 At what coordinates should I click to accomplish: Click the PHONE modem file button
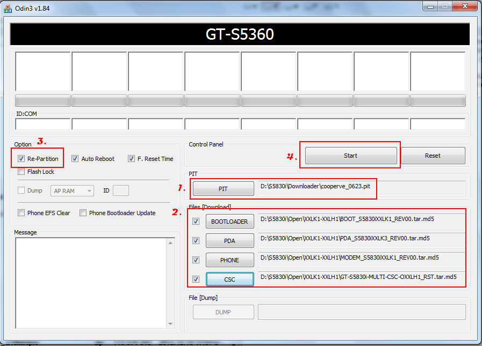[x=229, y=260]
